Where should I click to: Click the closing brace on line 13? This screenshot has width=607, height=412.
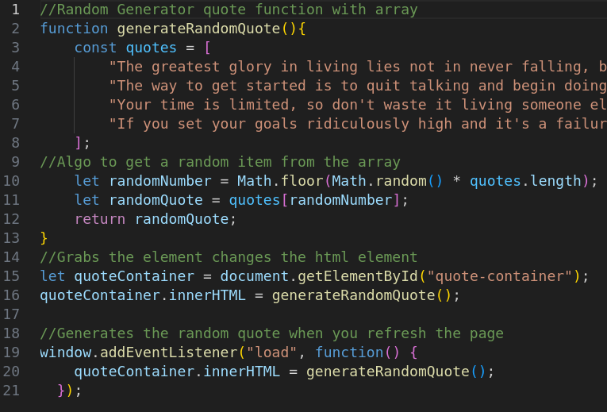[x=44, y=237]
